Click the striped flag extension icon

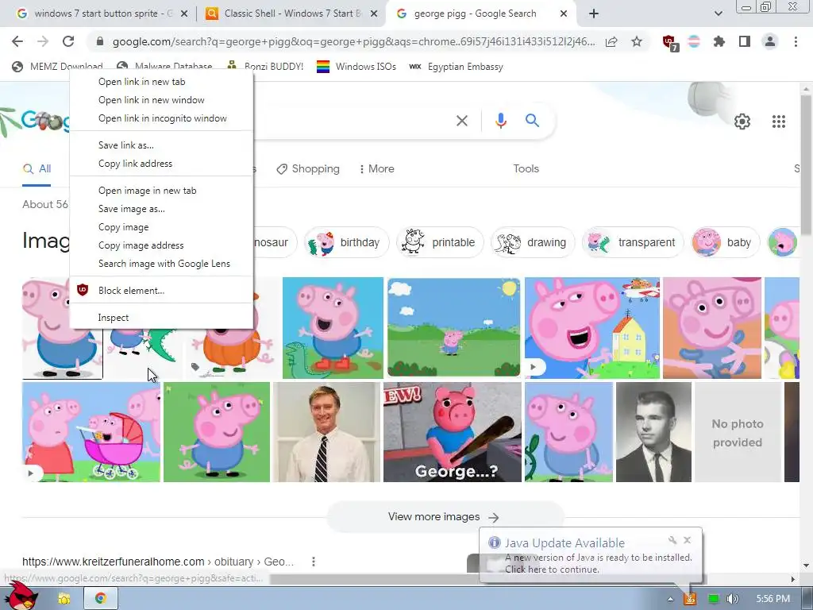pos(694,41)
